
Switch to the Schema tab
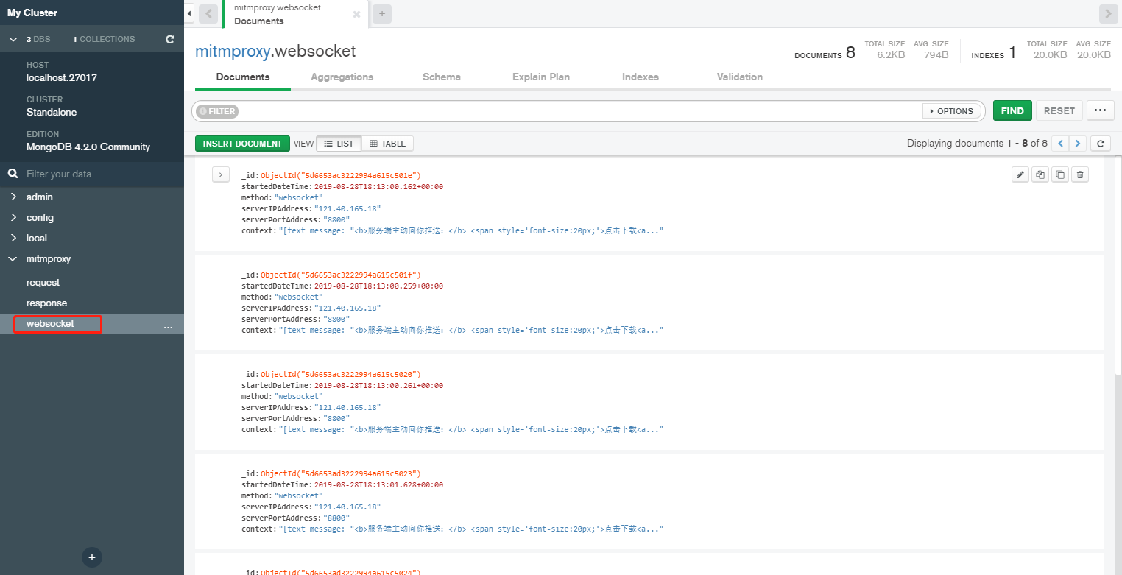pyautogui.click(x=442, y=77)
